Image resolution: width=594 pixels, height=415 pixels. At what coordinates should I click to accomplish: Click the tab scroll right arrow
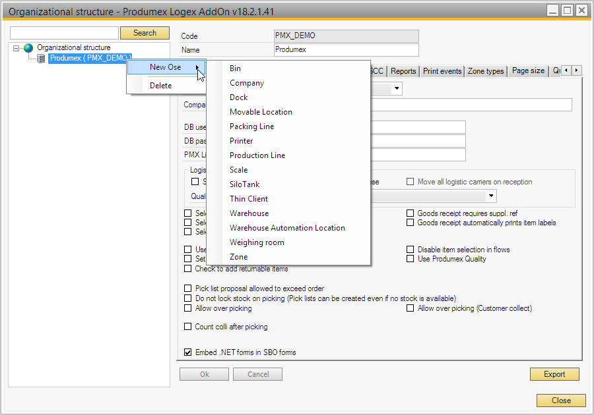pos(576,70)
